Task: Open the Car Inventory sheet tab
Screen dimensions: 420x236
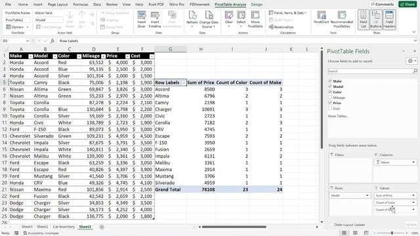Action: tap(64, 227)
